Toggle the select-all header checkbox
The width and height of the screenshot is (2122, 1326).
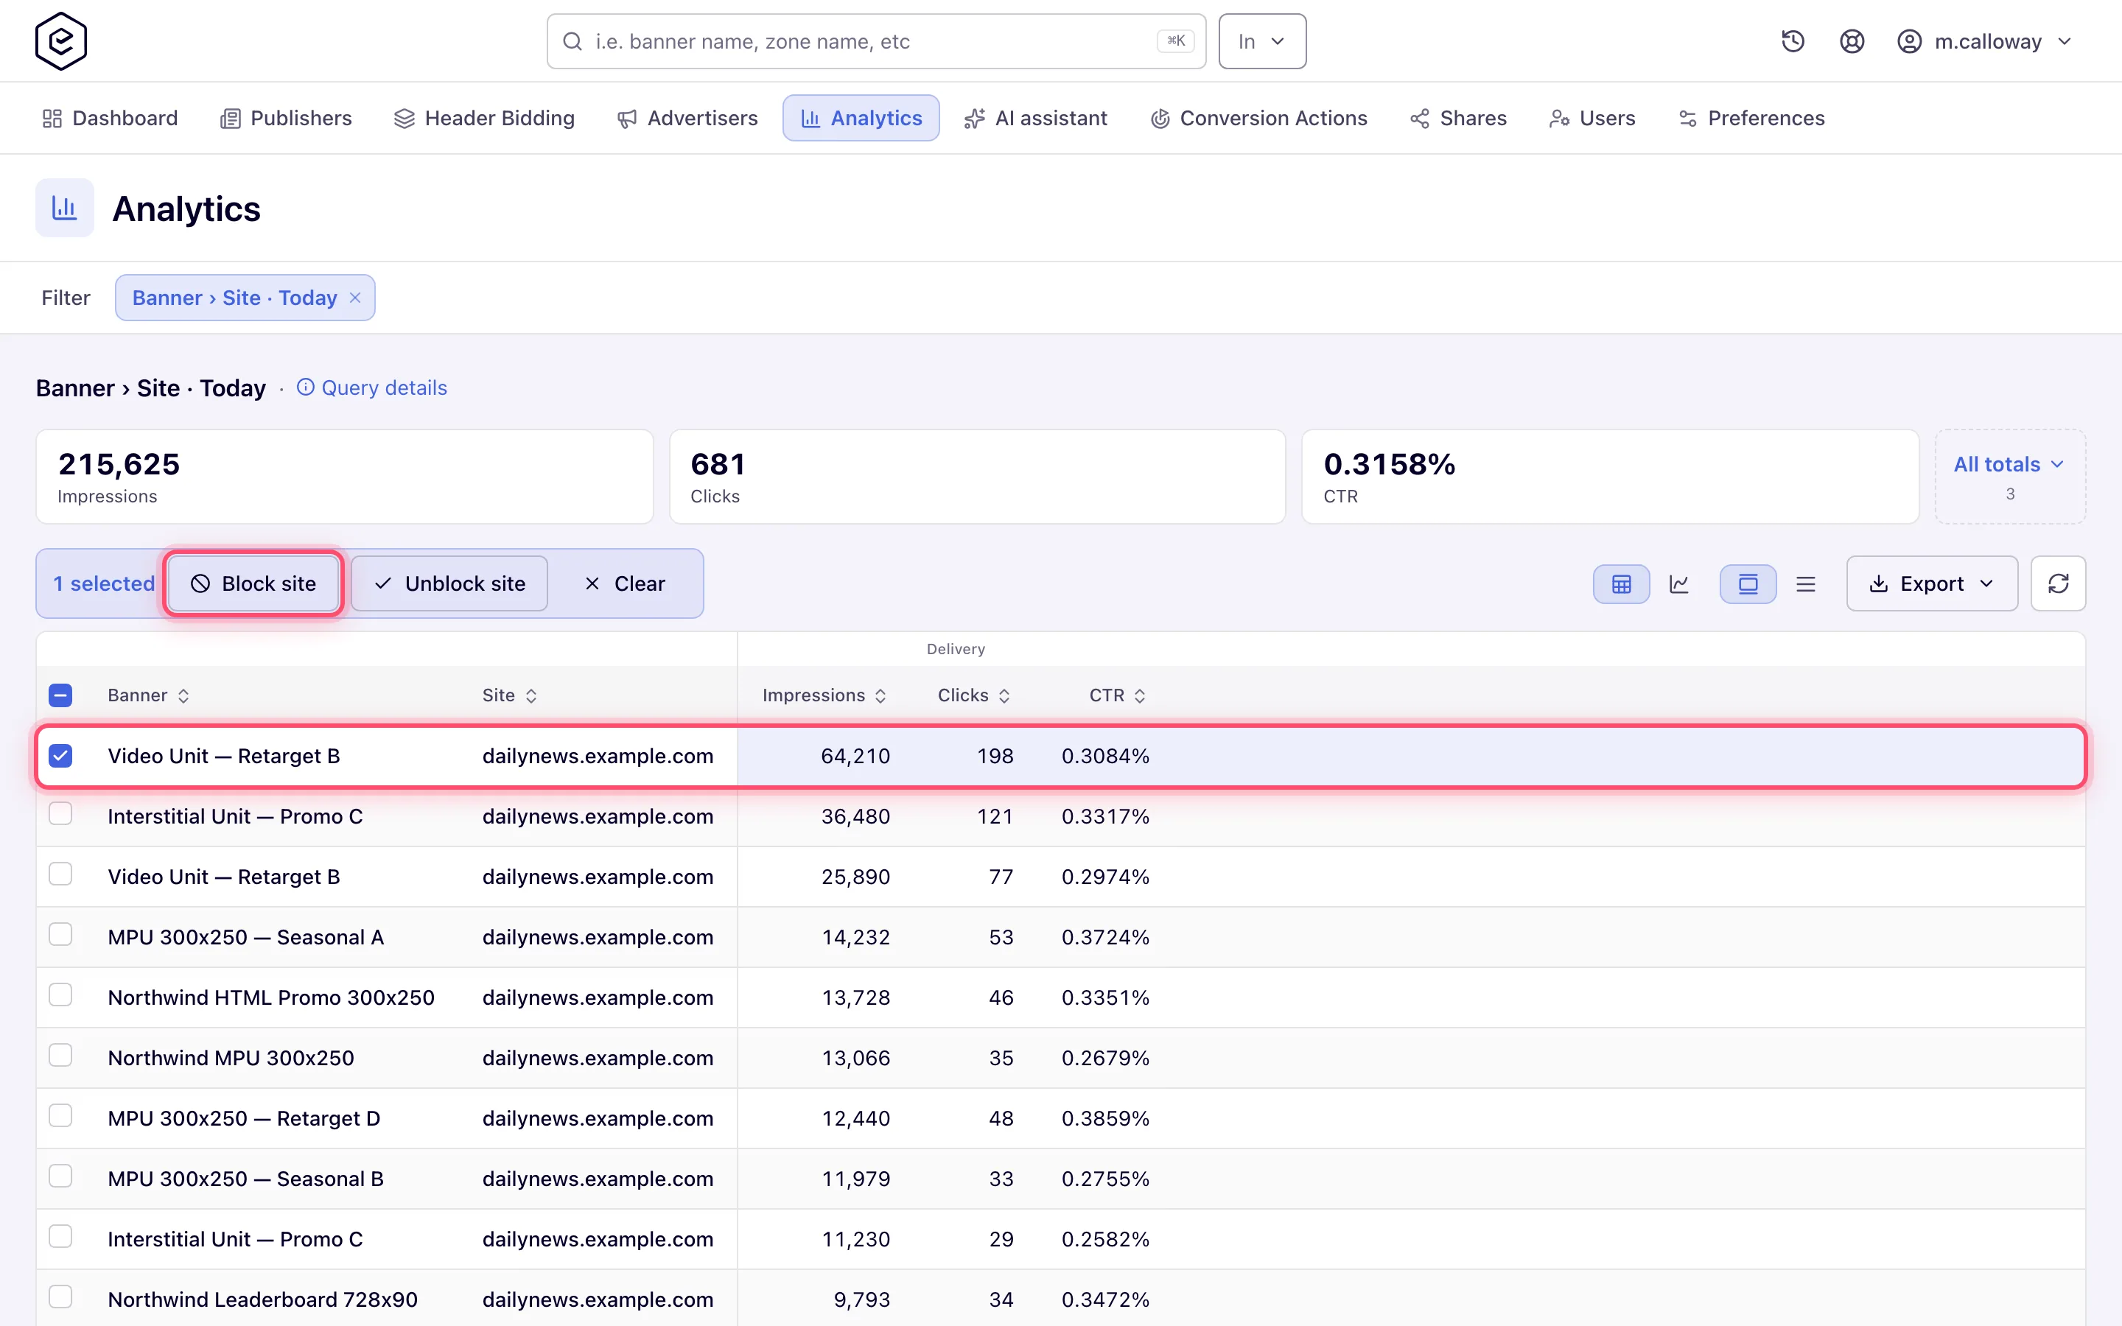(60, 695)
